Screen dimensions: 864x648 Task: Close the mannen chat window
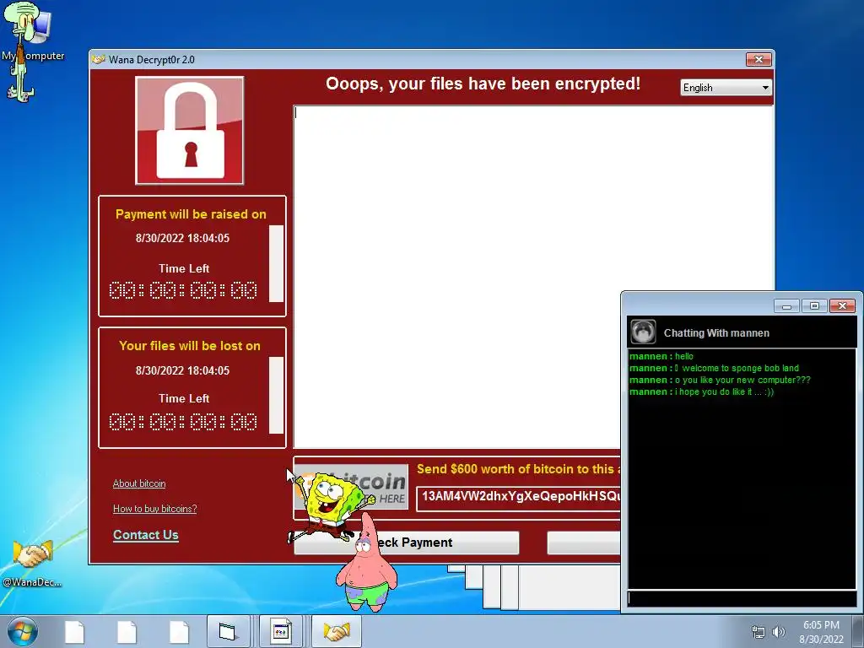click(x=843, y=305)
